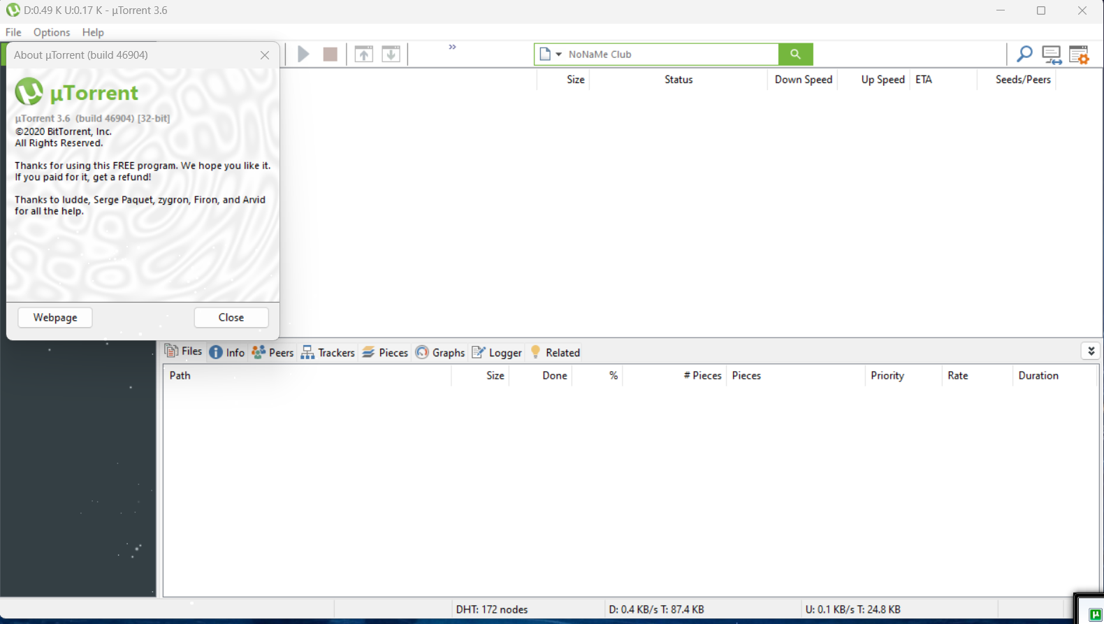The image size is (1104, 624).
Task: Click µTorrent title bar app icon
Action: 13,10
